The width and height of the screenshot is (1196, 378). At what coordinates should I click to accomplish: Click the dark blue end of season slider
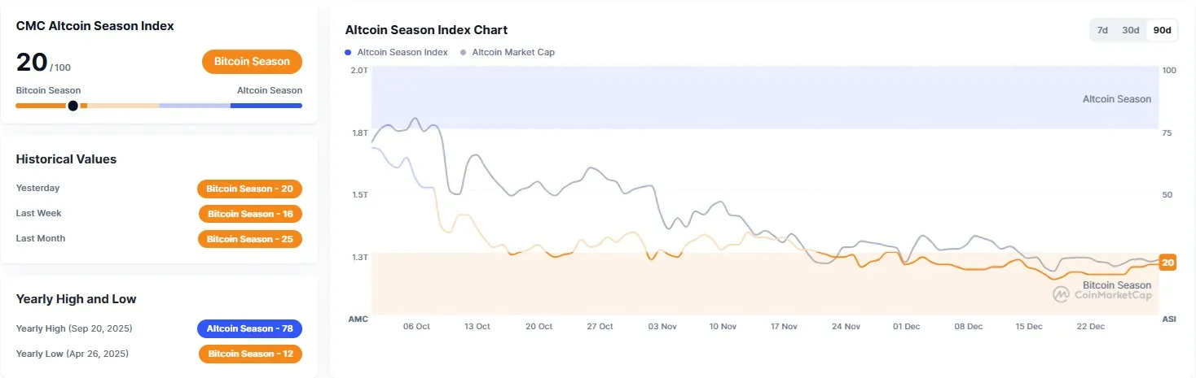266,106
